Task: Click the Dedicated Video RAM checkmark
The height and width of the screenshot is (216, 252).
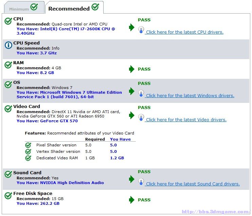Action: coord(28,158)
